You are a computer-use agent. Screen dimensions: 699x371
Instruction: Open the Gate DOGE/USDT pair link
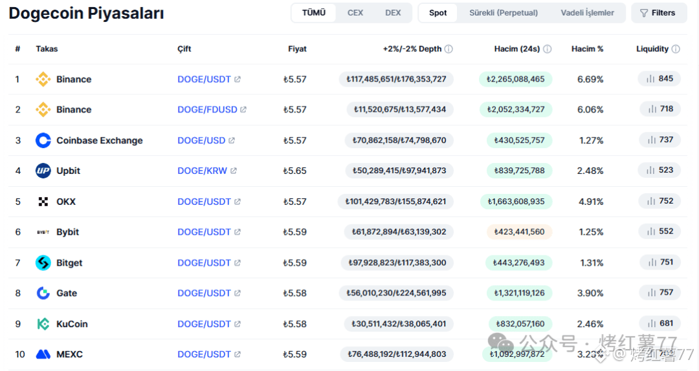click(x=204, y=293)
